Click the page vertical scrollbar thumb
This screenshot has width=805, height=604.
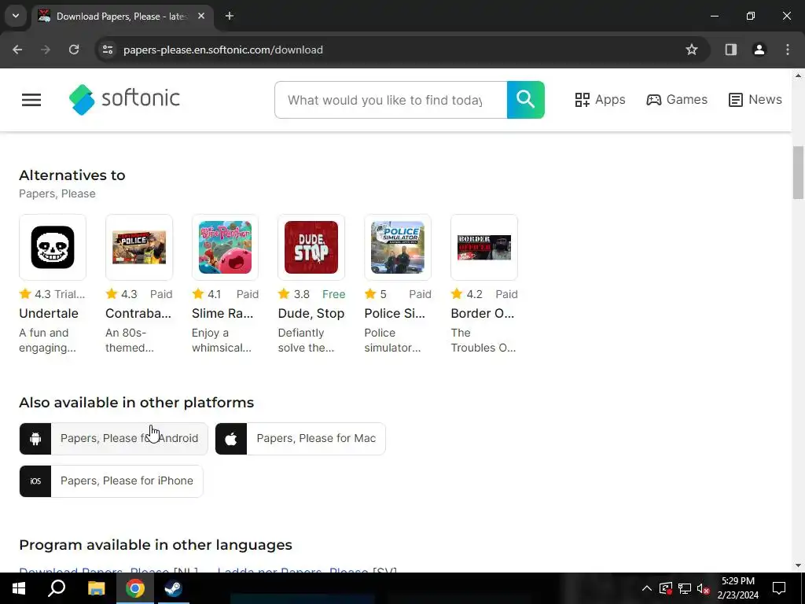pyautogui.click(x=798, y=172)
